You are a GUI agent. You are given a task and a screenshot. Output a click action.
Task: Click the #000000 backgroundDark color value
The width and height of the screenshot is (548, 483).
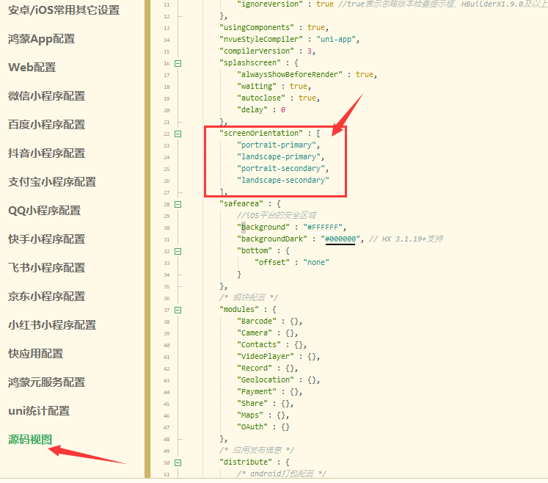tap(340, 239)
